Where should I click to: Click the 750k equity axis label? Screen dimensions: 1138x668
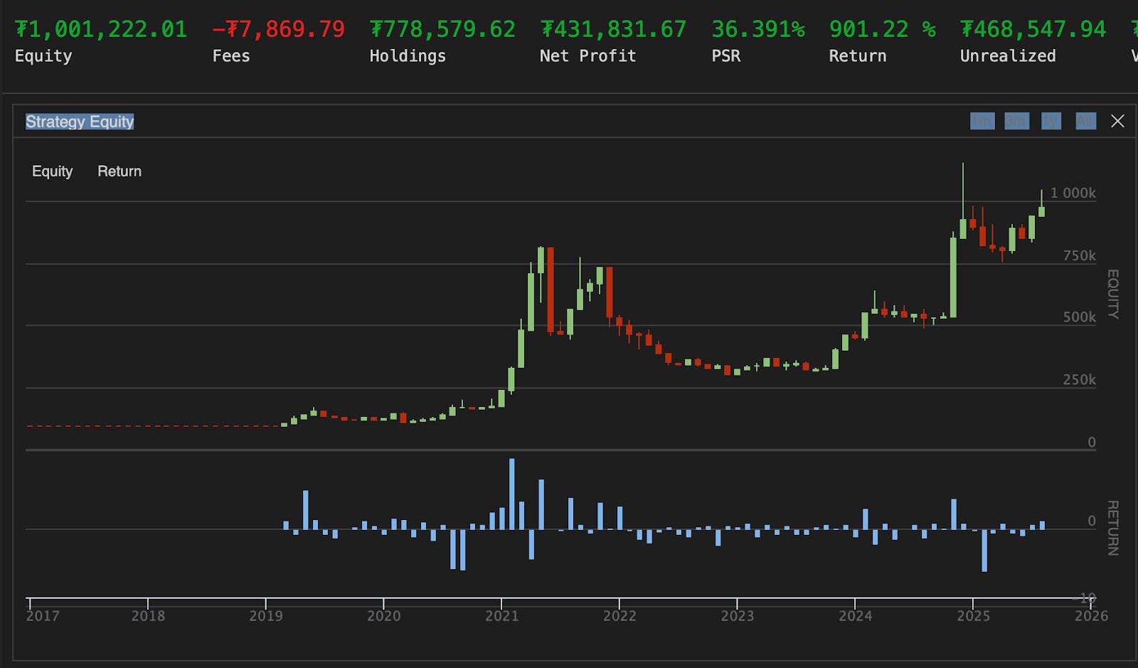(x=1080, y=256)
